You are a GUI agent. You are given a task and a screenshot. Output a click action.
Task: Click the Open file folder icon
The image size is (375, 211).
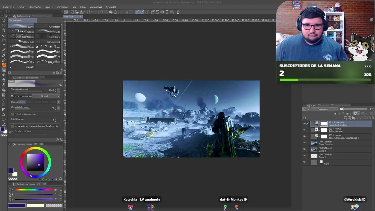coord(77,12)
